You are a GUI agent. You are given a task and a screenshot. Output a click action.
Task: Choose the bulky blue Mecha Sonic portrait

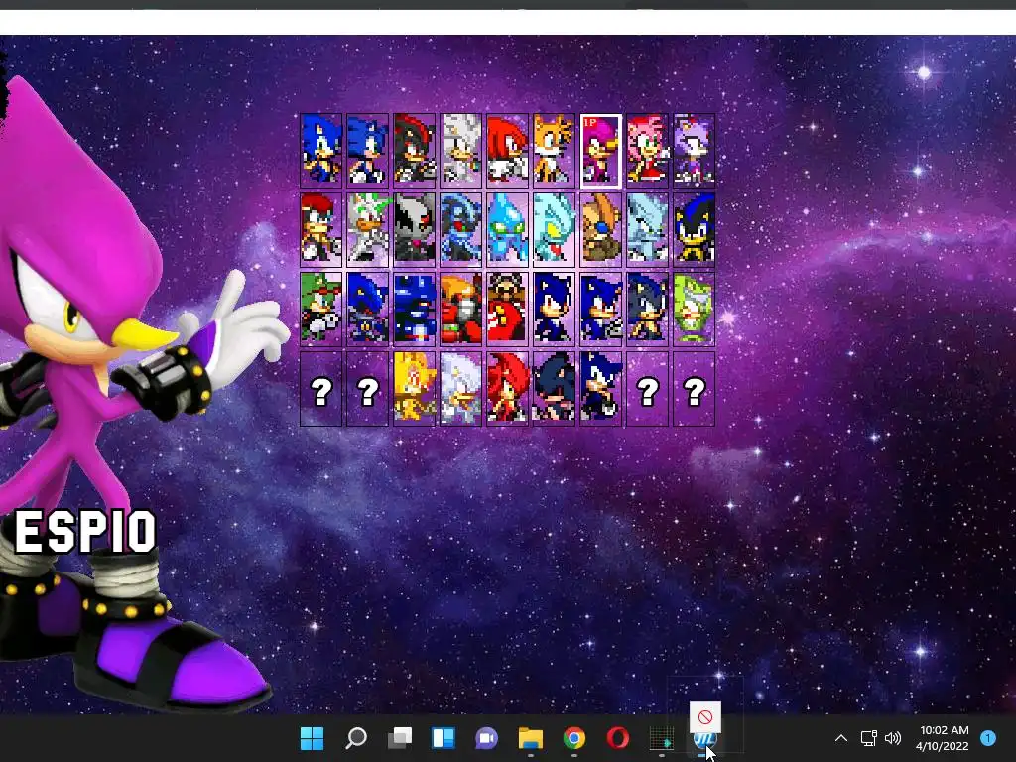[x=414, y=309]
